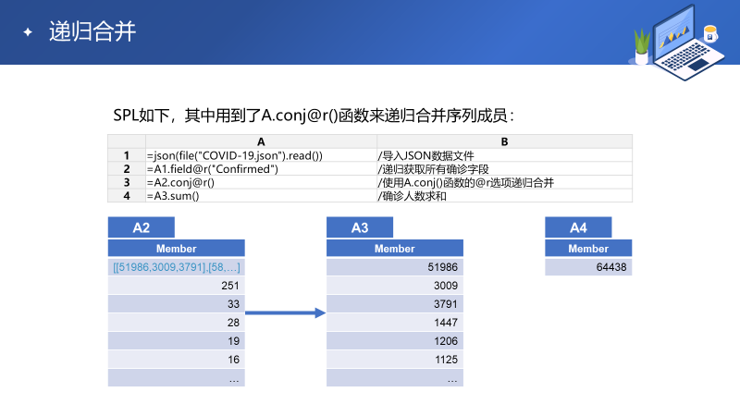Click value 1447 in A3 table
Viewport: 740px width, 416px height.
(395, 322)
